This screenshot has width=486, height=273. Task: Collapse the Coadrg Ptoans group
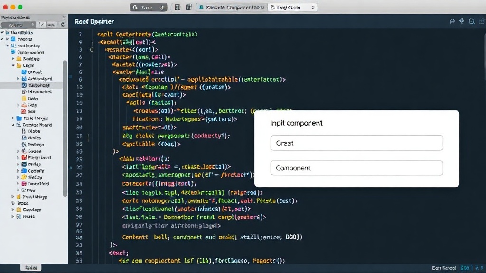(13, 125)
